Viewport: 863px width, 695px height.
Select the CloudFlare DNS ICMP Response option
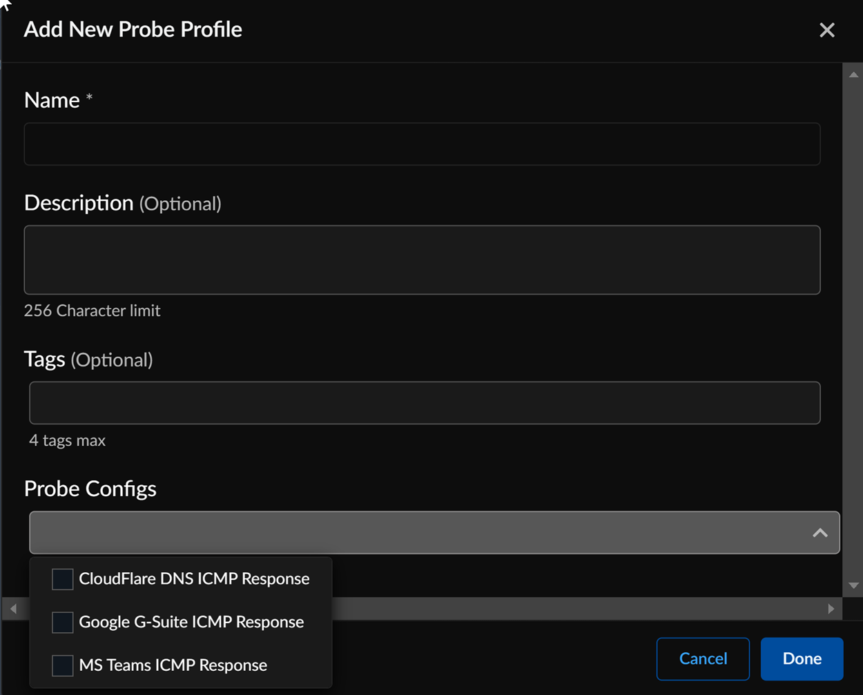[x=194, y=579]
